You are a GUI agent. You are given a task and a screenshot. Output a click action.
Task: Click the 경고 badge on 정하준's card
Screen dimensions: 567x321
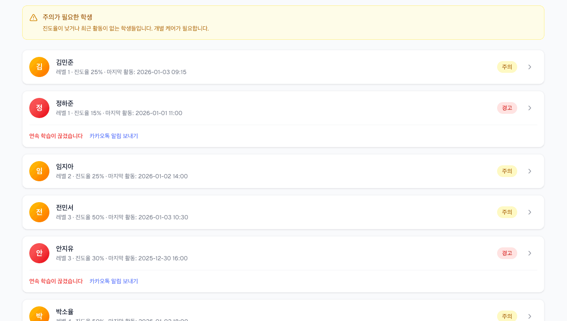pyautogui.click(x=507, y=108)
